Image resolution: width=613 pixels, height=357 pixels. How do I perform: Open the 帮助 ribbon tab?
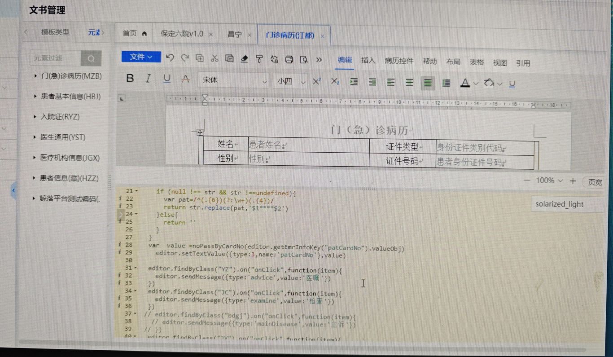[x=429, y=62]
